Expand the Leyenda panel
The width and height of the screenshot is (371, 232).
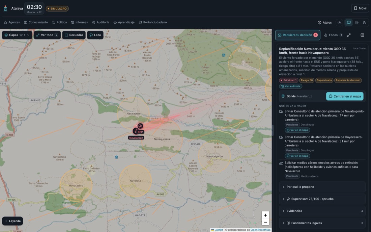pyautogui.click(x=12, y=221)
